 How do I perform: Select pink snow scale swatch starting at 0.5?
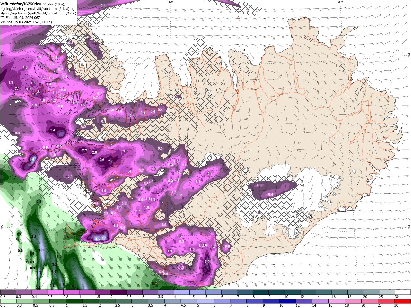(x=55, y=292)
